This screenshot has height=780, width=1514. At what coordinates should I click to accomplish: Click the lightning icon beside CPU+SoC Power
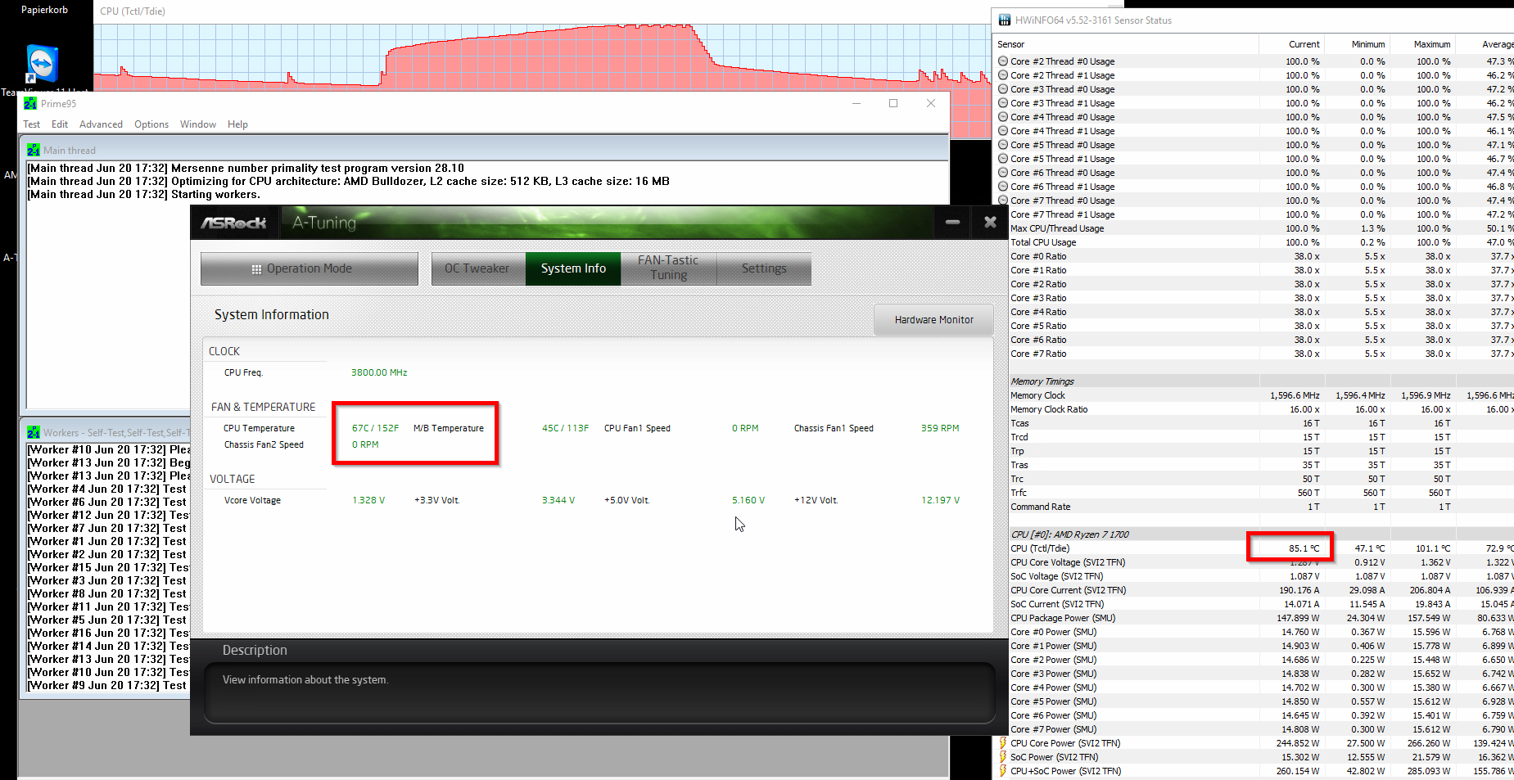[1003, 771]
